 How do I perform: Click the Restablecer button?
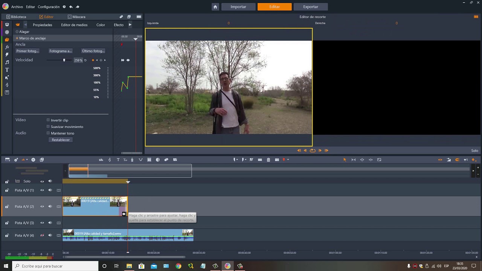[x=61, y=140]
